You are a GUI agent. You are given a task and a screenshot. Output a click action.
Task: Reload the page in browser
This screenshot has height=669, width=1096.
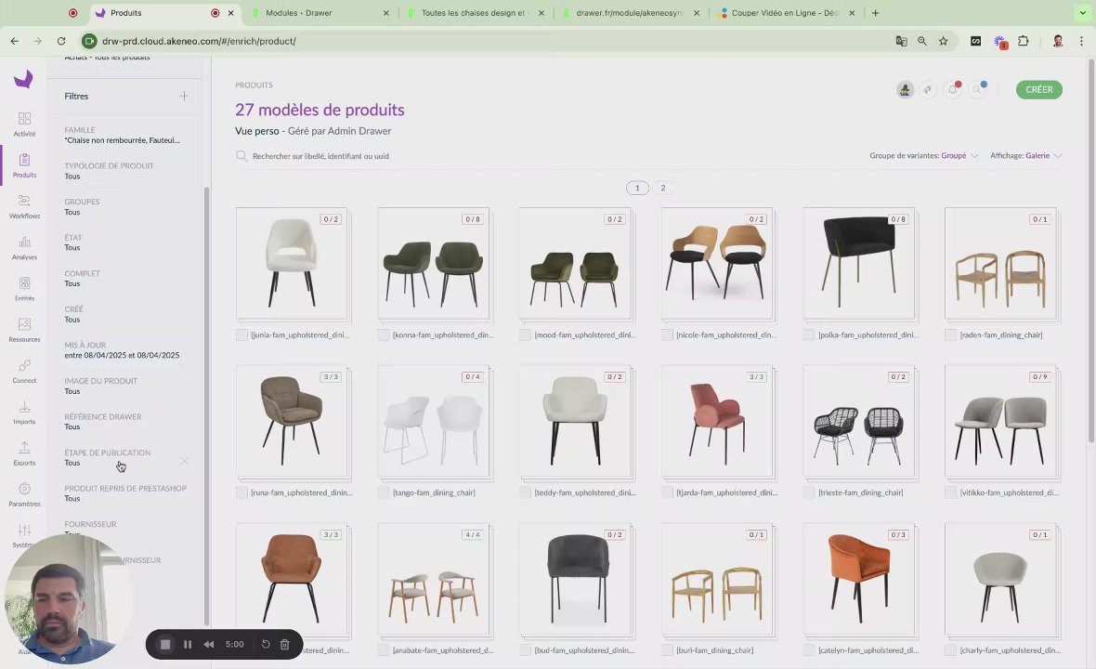click(x=61, y=41)
